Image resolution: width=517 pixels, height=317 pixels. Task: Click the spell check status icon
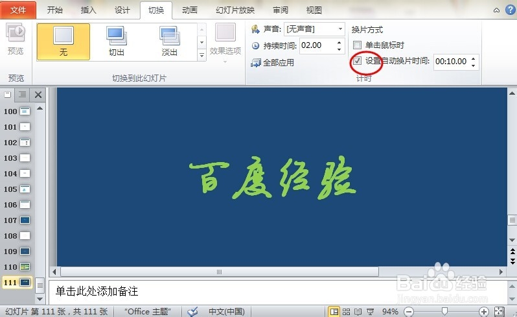point(192,311)
